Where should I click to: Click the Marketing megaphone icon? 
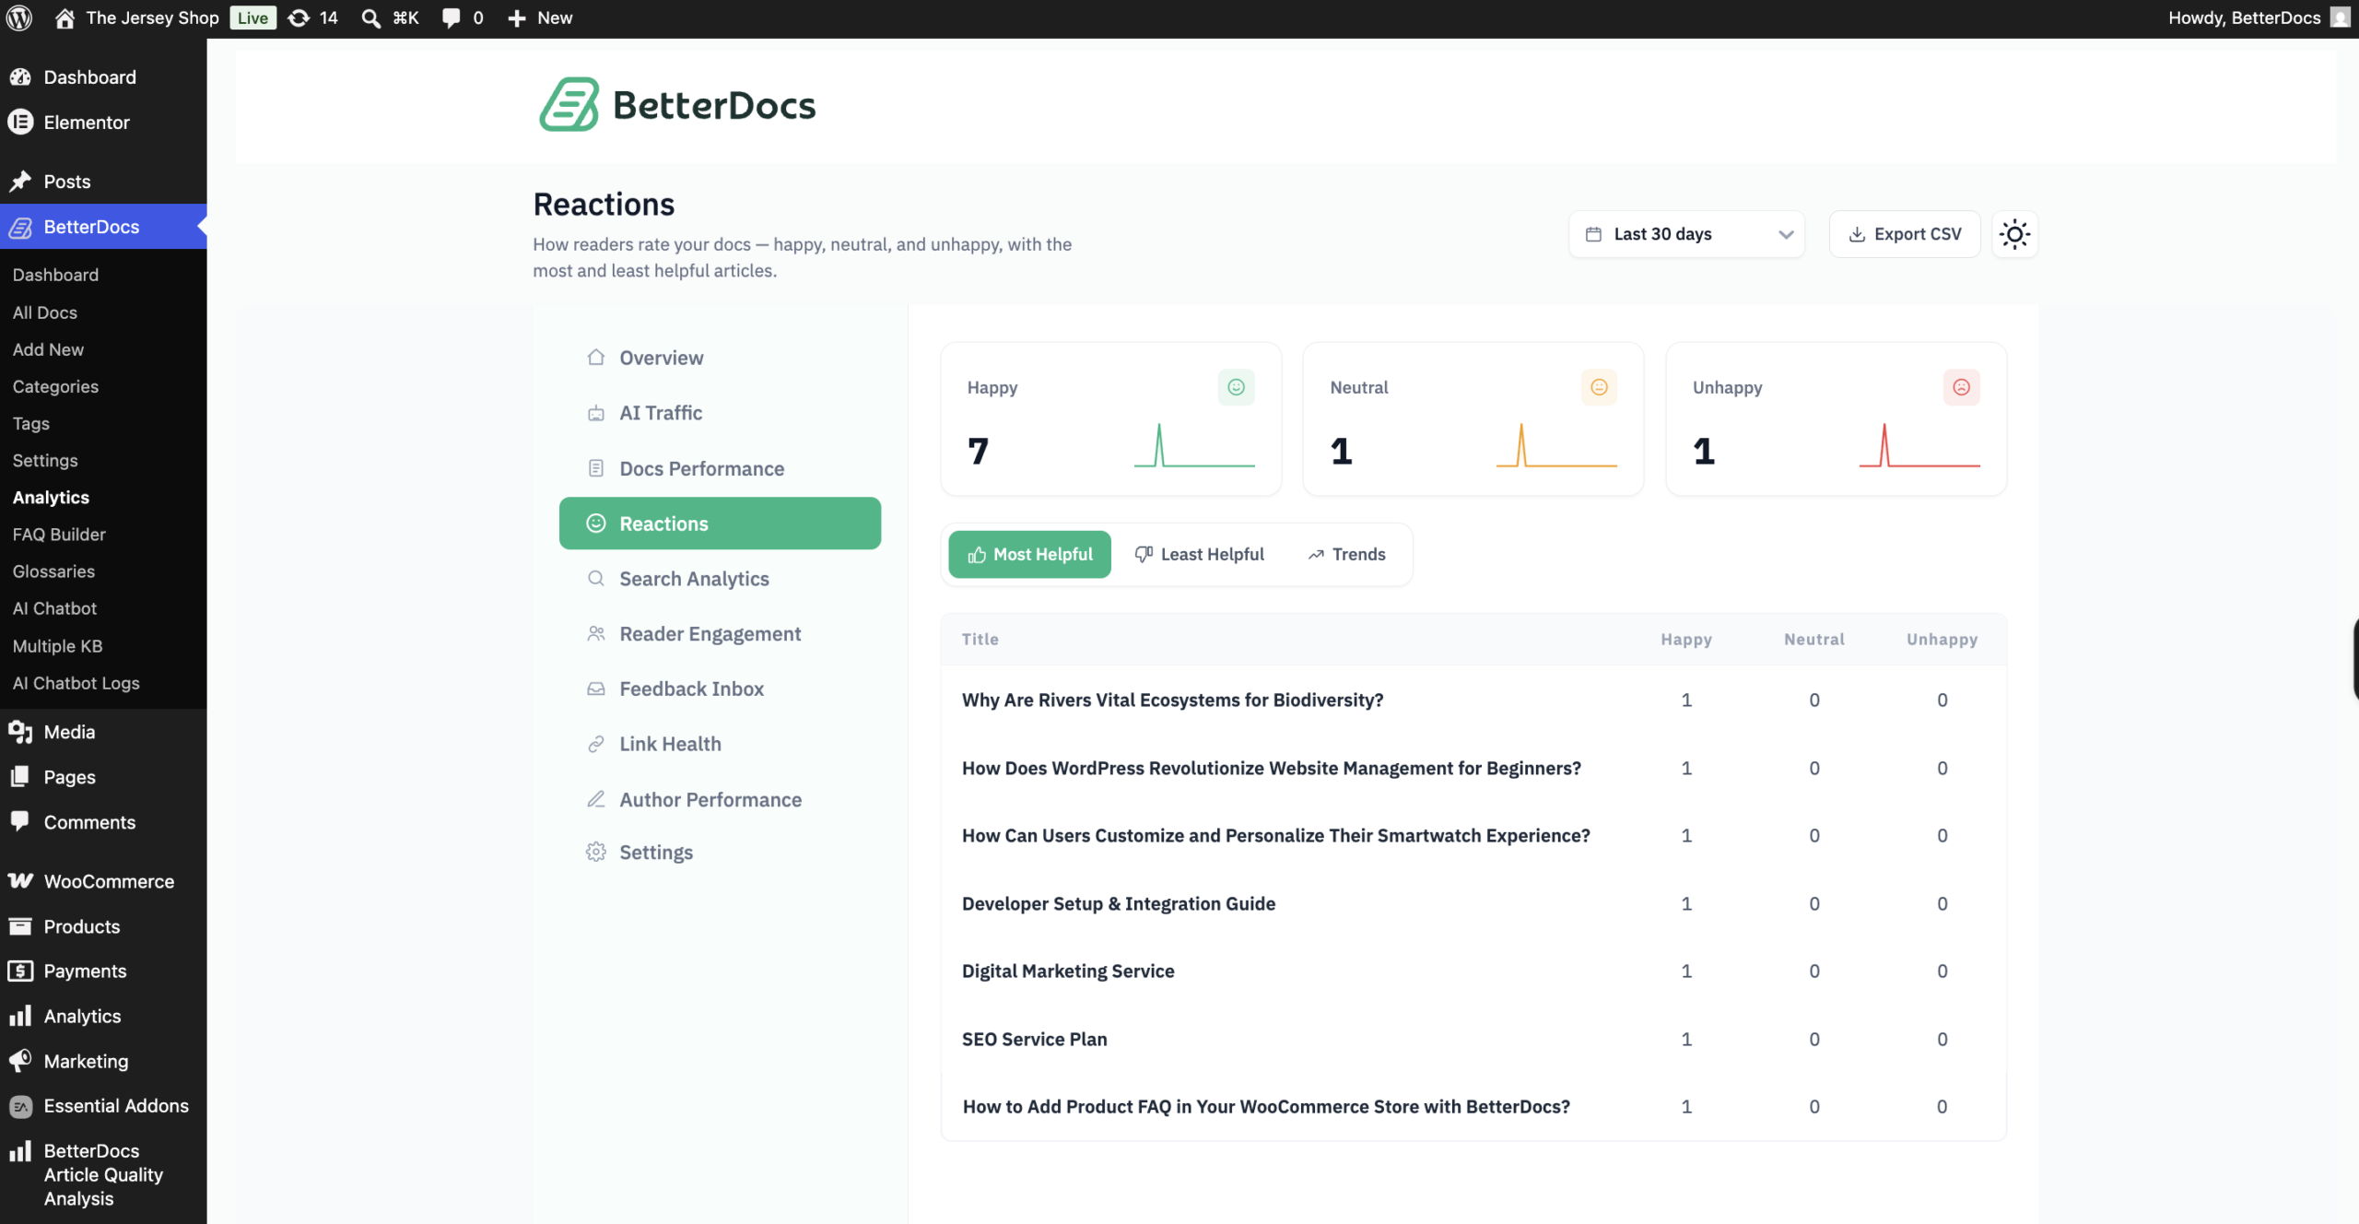[20, 1061]
